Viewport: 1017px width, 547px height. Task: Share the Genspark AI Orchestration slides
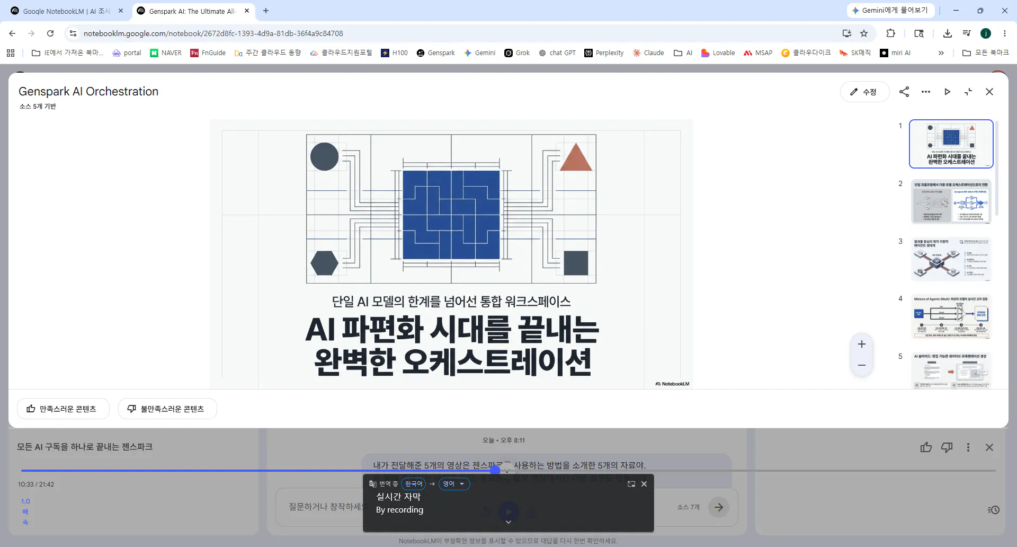[x=904, y=92]
